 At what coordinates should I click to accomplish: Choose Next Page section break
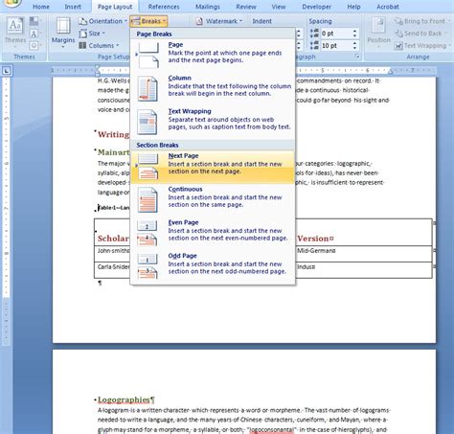[x=213, y=167]
